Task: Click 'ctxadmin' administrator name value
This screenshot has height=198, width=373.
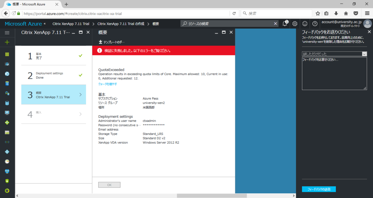Action: [149, 121]
